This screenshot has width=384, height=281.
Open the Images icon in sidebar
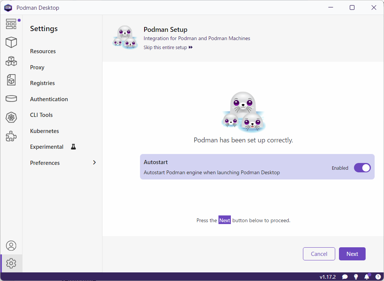[x=11, y=80]
